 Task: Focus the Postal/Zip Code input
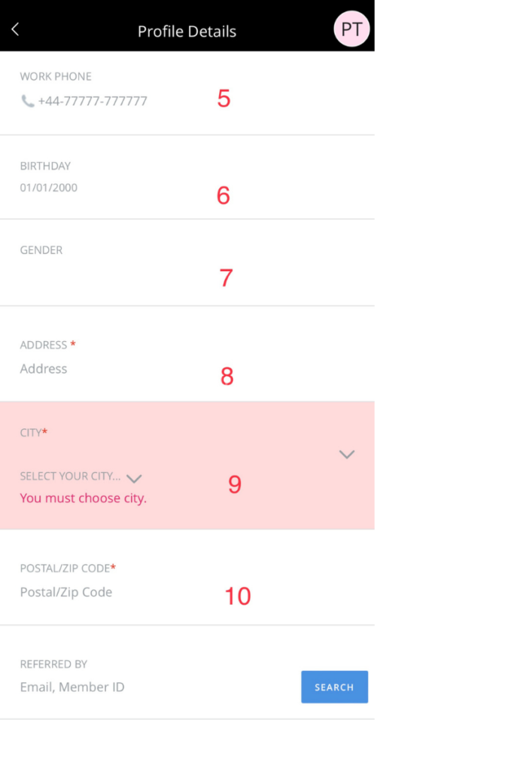(x=113, y=593)
